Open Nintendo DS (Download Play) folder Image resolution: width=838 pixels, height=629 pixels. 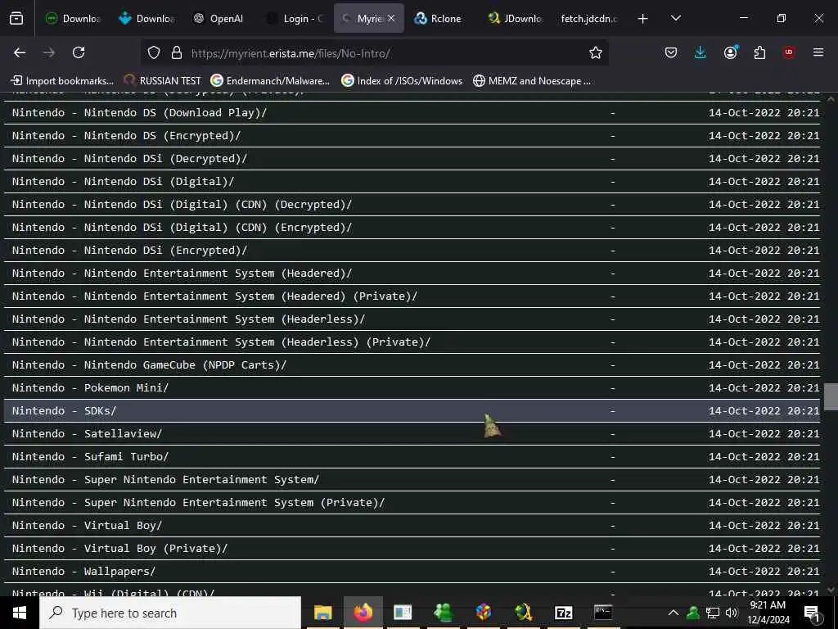click(x=139, y=113)
